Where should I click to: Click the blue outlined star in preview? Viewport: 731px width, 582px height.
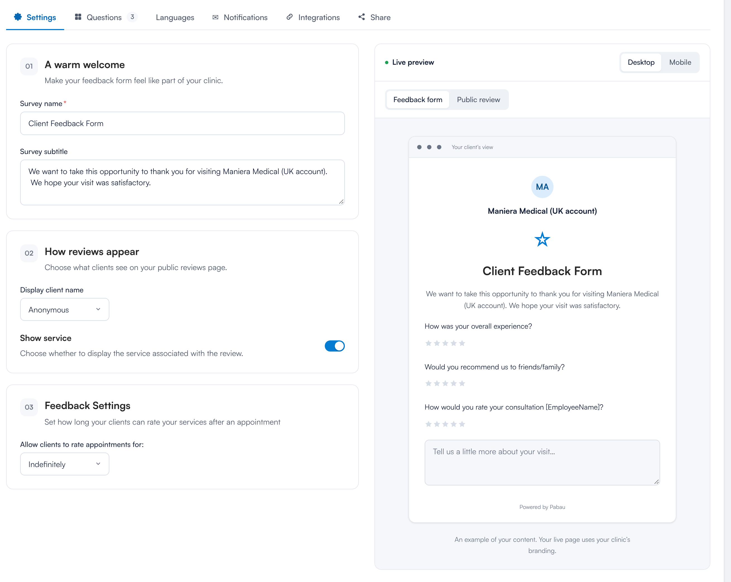(542, 239)
